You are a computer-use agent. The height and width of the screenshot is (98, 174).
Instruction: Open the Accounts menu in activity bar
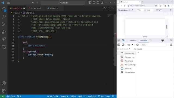pos(4,83)
